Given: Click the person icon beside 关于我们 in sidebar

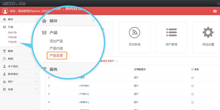Looking at the screenshot, I should [4, 66].
